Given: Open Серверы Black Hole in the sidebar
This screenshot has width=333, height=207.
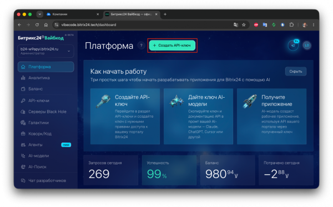Looking at the screenshot, I should 46,112.
